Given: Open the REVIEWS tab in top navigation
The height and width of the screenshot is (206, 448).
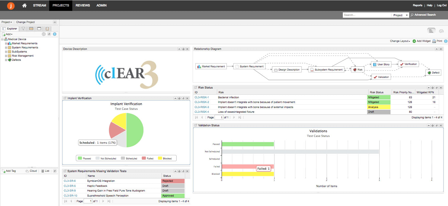Looking at the screenshot, I should point(83,5).
